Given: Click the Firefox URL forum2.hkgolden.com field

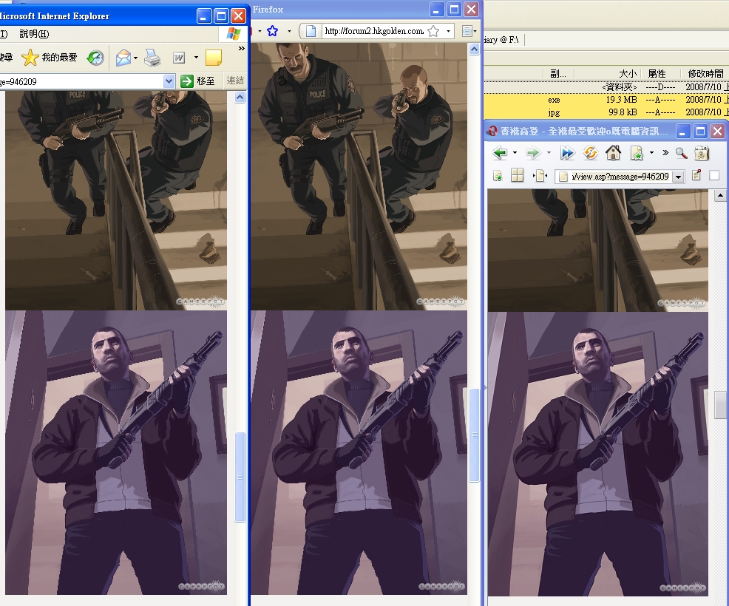Looking at the screenshot, I should [374, 31].
